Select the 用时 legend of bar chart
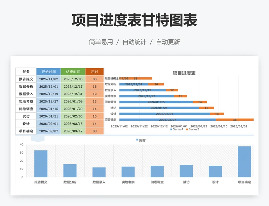The height and width of the screenshot is (206, 269). (x=141, y=140)
